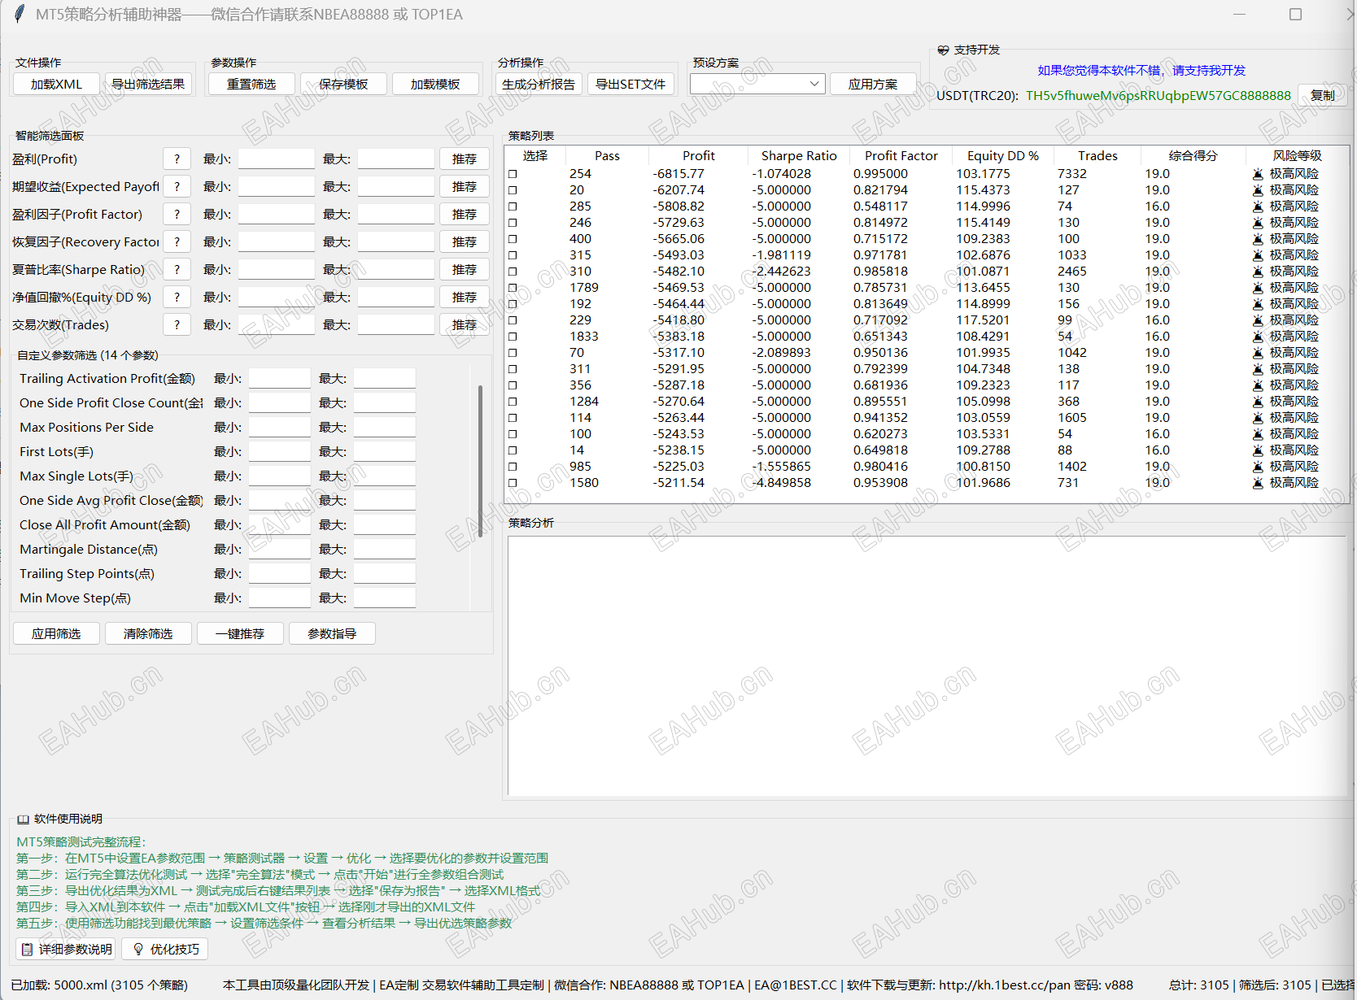Click the Sharpe Ratio column header
The image size is (1357, 1000).
pos(798,155)
